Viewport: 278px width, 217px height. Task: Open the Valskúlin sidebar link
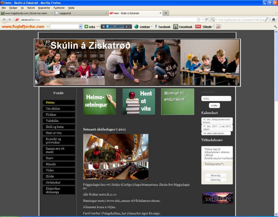59,121
